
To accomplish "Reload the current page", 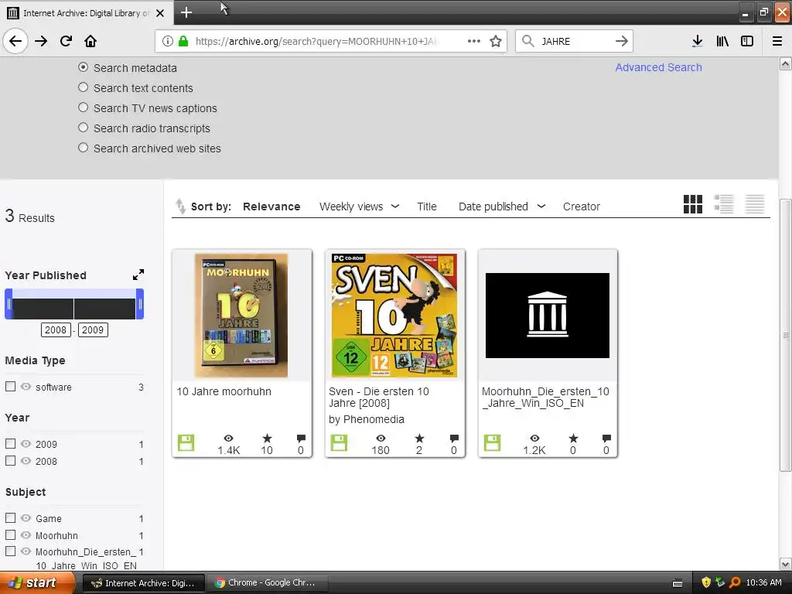I will [66, 41].
